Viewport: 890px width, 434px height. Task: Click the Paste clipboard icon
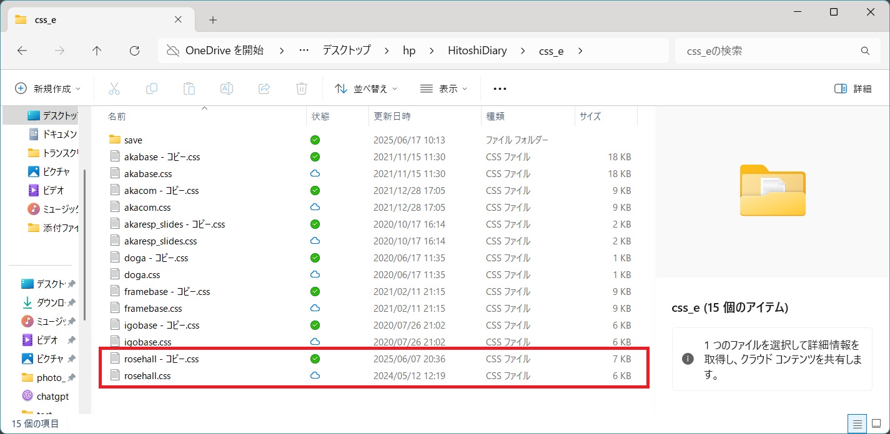coord(189,89)
